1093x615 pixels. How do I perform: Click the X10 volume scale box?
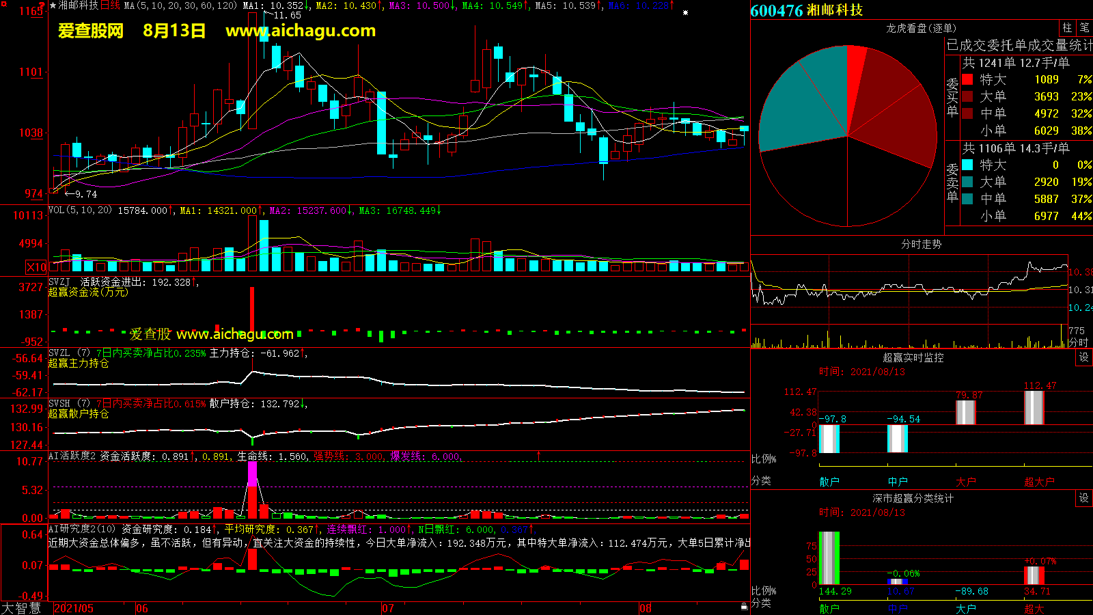[x=36, y=267]
